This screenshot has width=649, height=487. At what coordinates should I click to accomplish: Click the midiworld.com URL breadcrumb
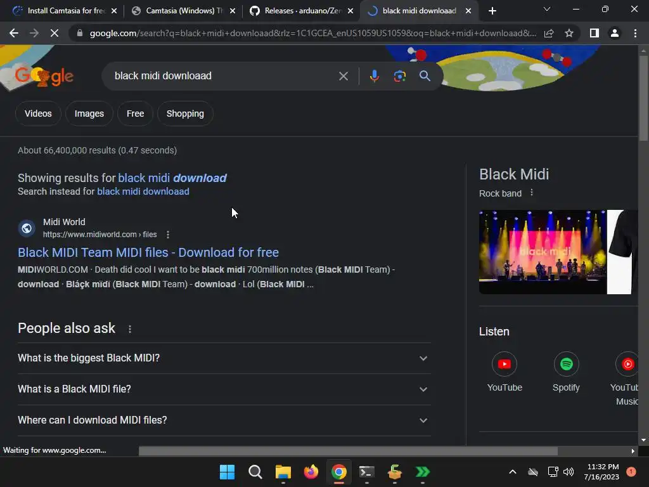pyautogui.click(x=100, y=235)
